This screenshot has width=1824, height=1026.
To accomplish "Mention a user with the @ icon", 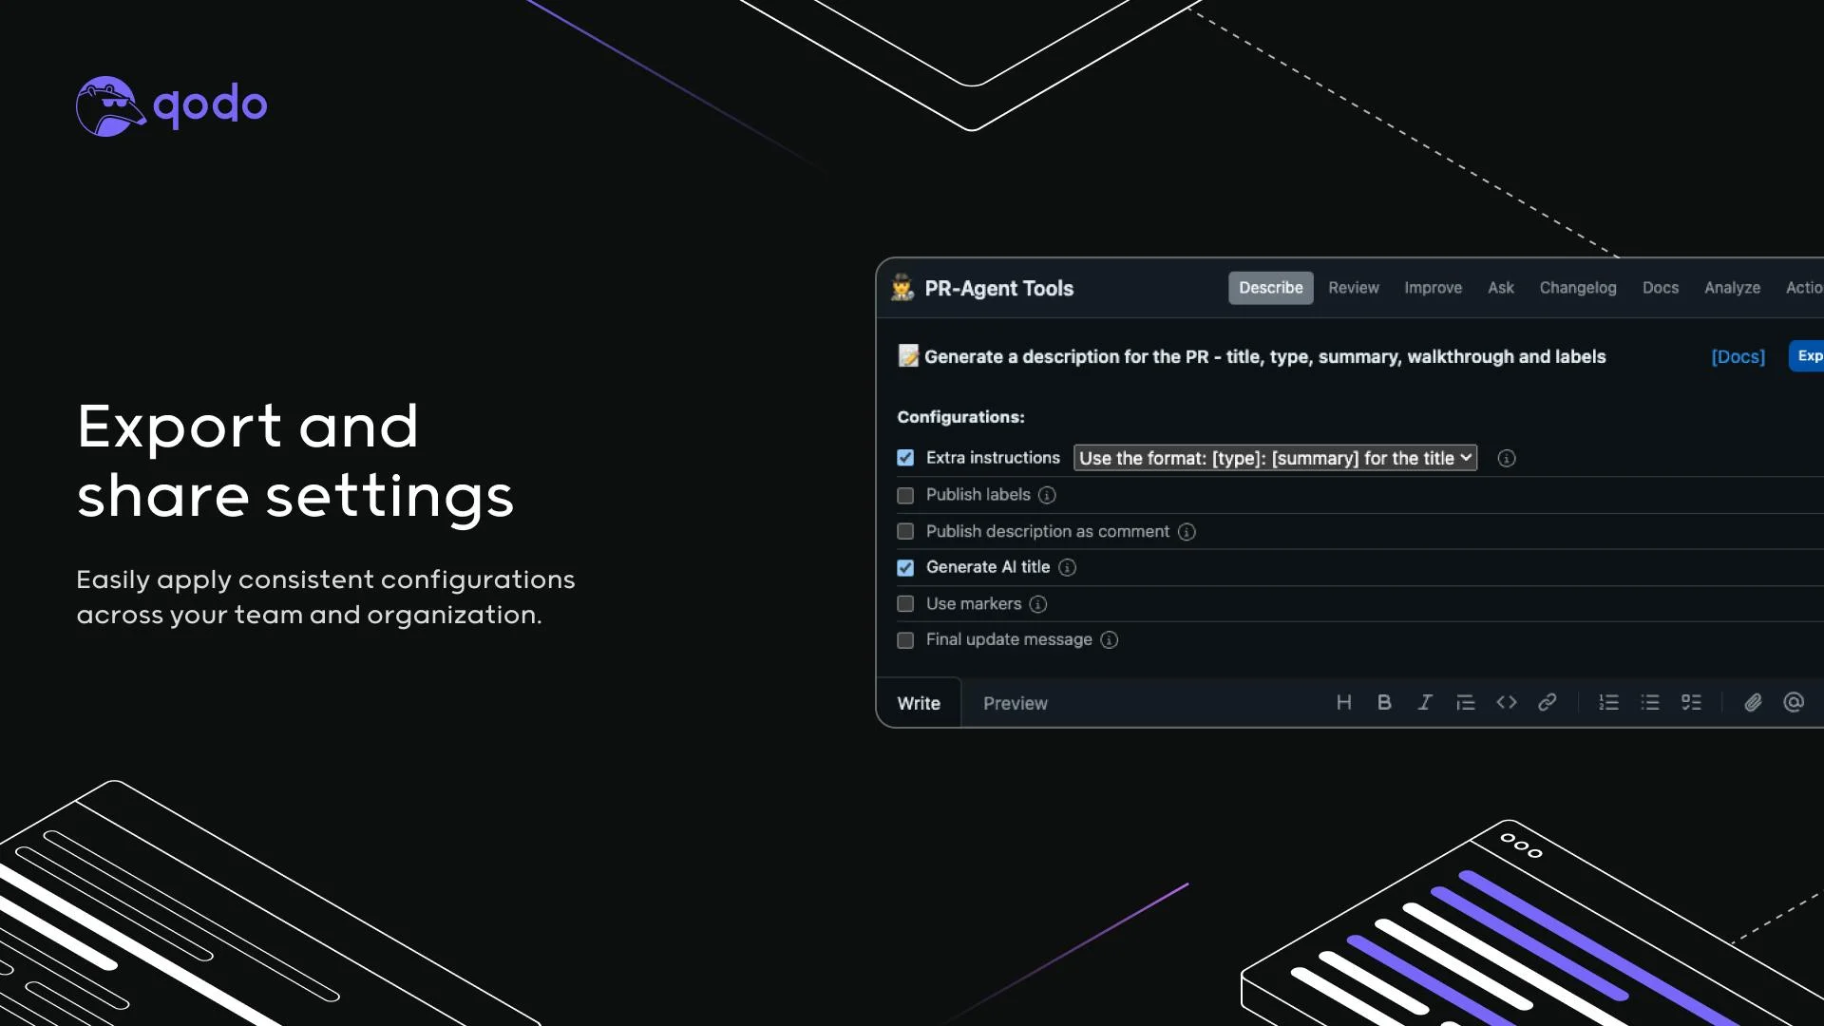I will click(x=1794, y=703).
